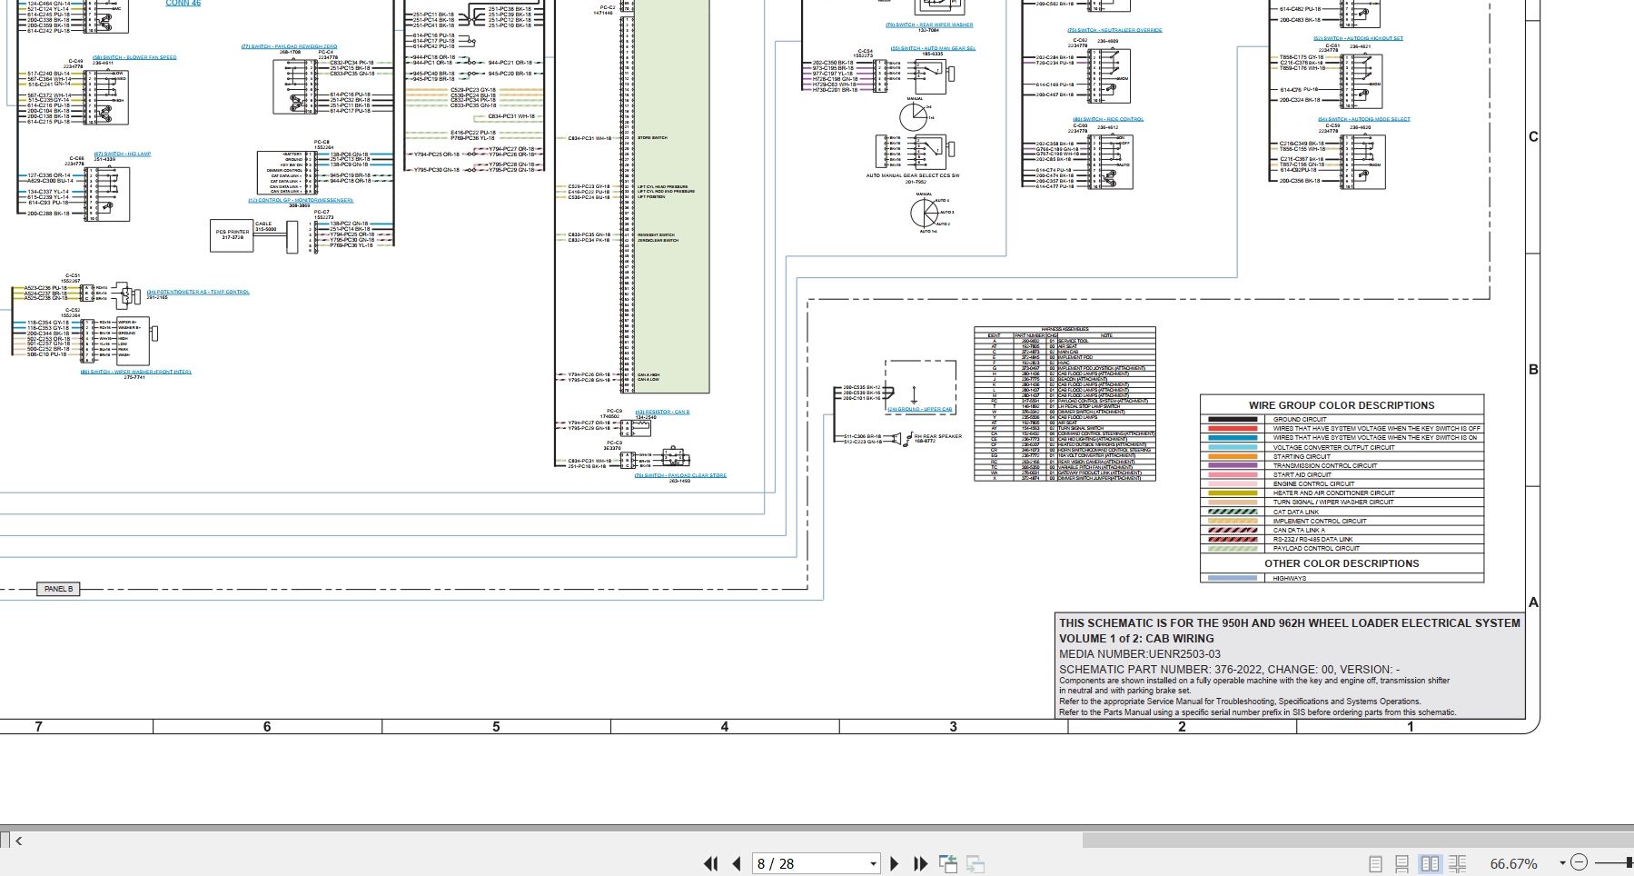Click the Voltage Converter Output Circuit text
Image resolution: width=1634 pixels, height=876 pixels.
[1333, 447]
